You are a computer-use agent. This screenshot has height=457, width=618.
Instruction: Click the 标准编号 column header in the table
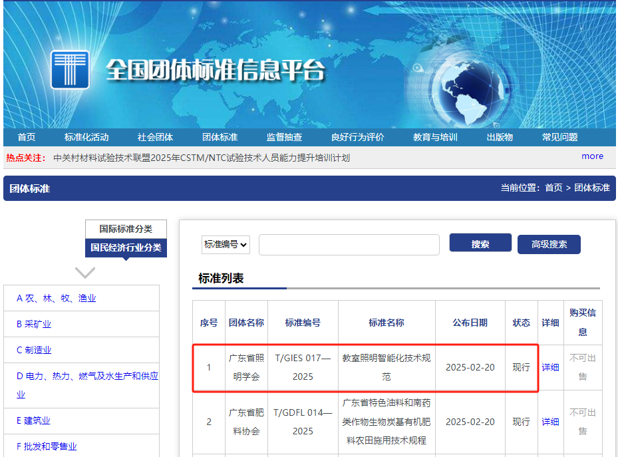tap(303, 323)
